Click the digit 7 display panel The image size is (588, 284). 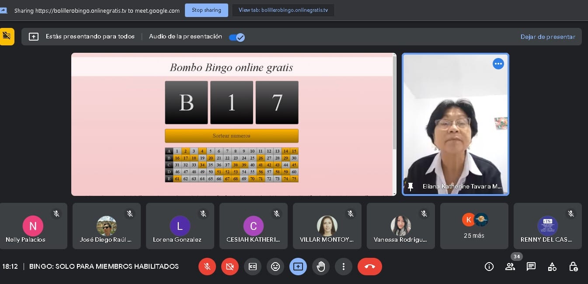pyautogui.click(x=277, y=103)
